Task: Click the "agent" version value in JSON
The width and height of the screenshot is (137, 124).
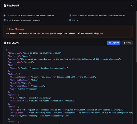Action: [x=49, y=101]
